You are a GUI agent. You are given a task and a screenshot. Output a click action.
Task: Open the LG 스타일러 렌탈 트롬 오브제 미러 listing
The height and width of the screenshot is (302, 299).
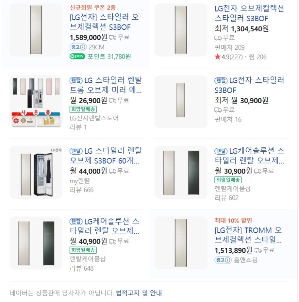pos(105,85)
